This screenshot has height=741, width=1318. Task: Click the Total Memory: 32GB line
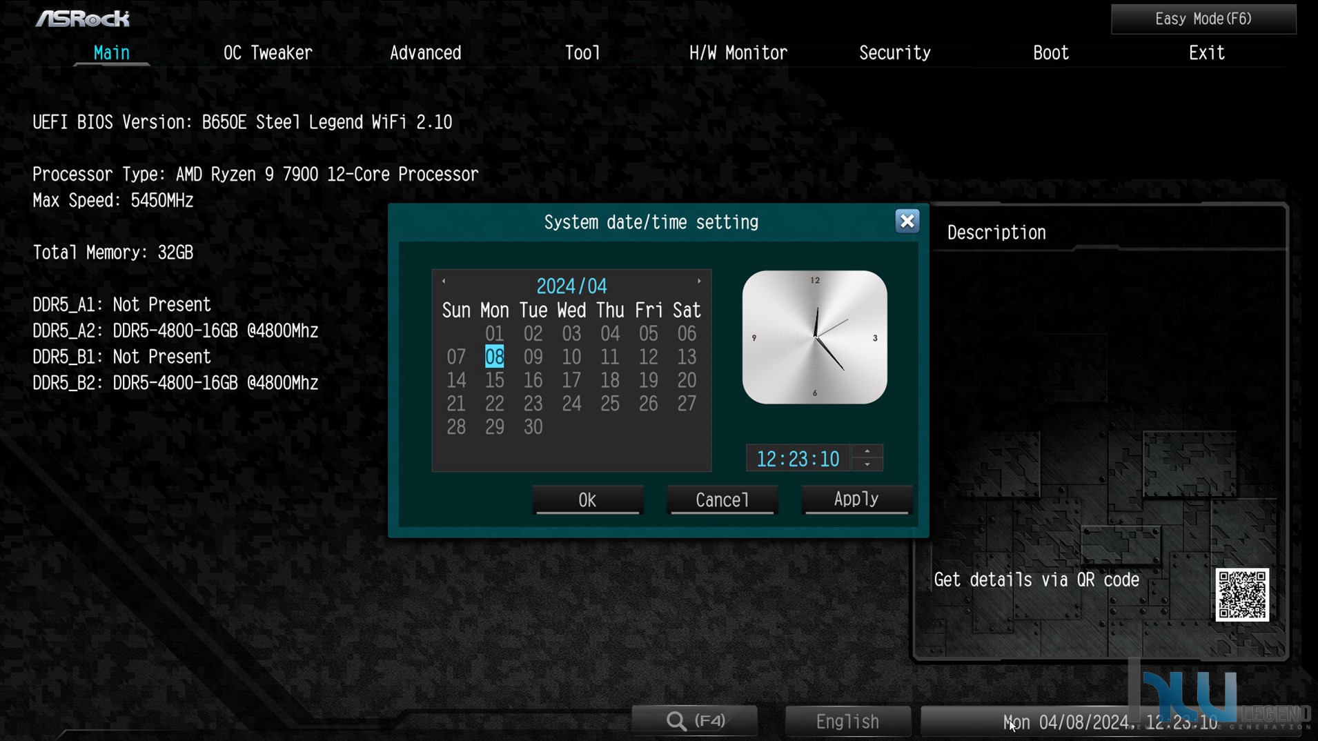coord(113,253)
